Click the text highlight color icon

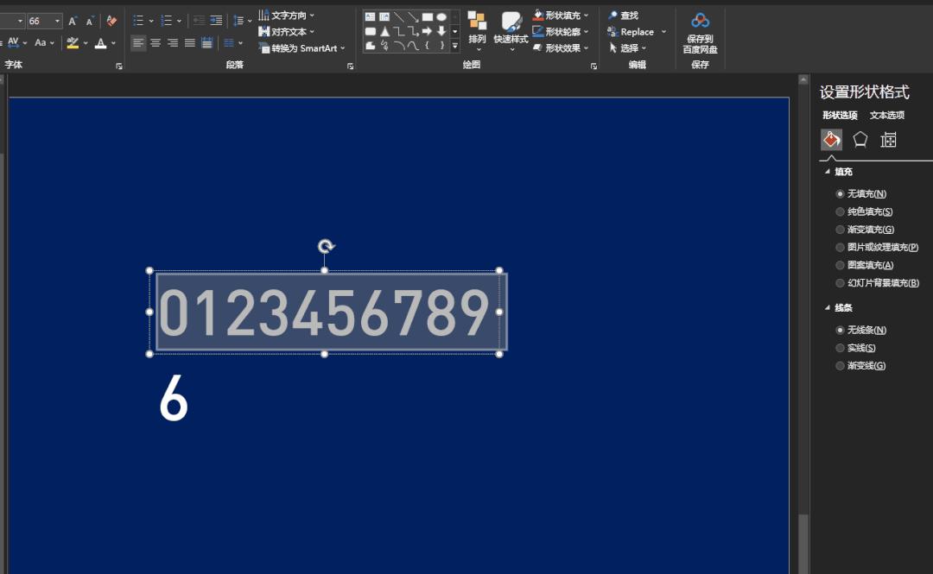coord(73,43)
